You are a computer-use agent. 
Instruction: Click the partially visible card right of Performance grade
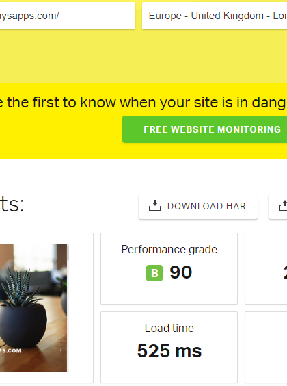(x=266, y=268)
